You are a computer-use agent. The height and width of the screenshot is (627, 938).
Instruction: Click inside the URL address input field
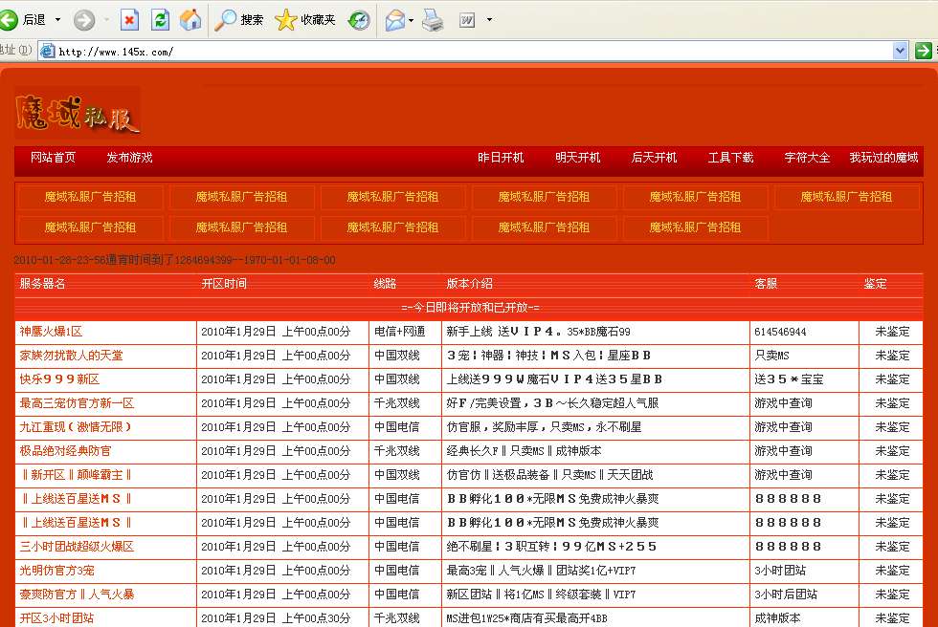click(x=287, y=51)
